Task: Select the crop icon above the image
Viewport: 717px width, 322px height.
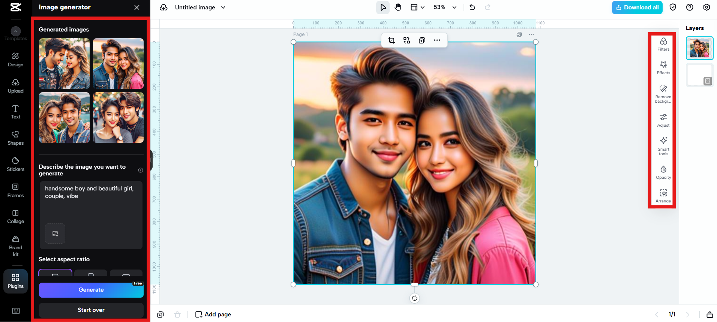Action: (x=391, y=40)
